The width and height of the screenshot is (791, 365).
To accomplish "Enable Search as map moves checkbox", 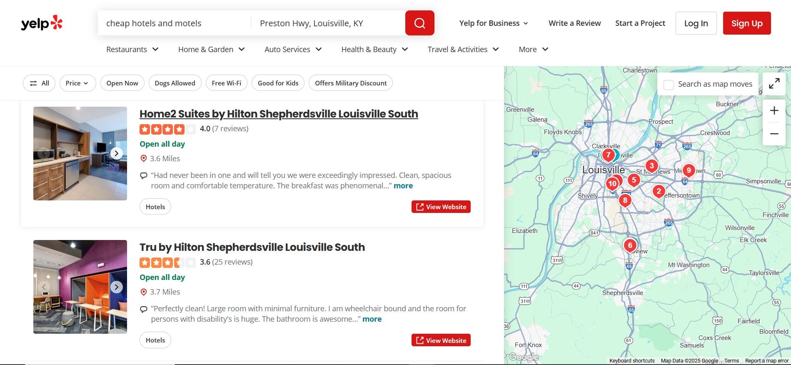I will [669, 85].
